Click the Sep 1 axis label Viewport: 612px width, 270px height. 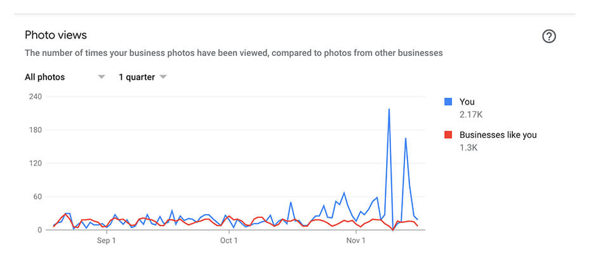(106, 241)
